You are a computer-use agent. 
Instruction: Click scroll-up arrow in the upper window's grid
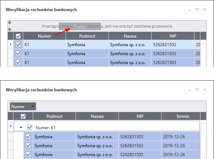click(203, 44)
